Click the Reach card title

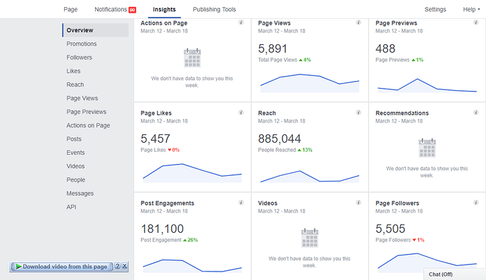pos(267,113)
